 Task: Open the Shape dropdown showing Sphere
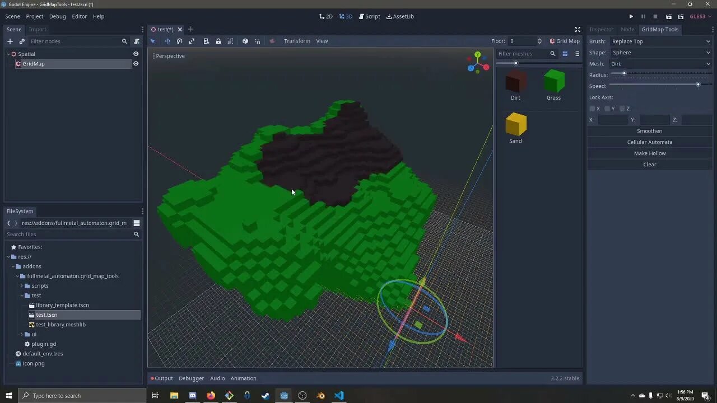(x=660, y=53)
